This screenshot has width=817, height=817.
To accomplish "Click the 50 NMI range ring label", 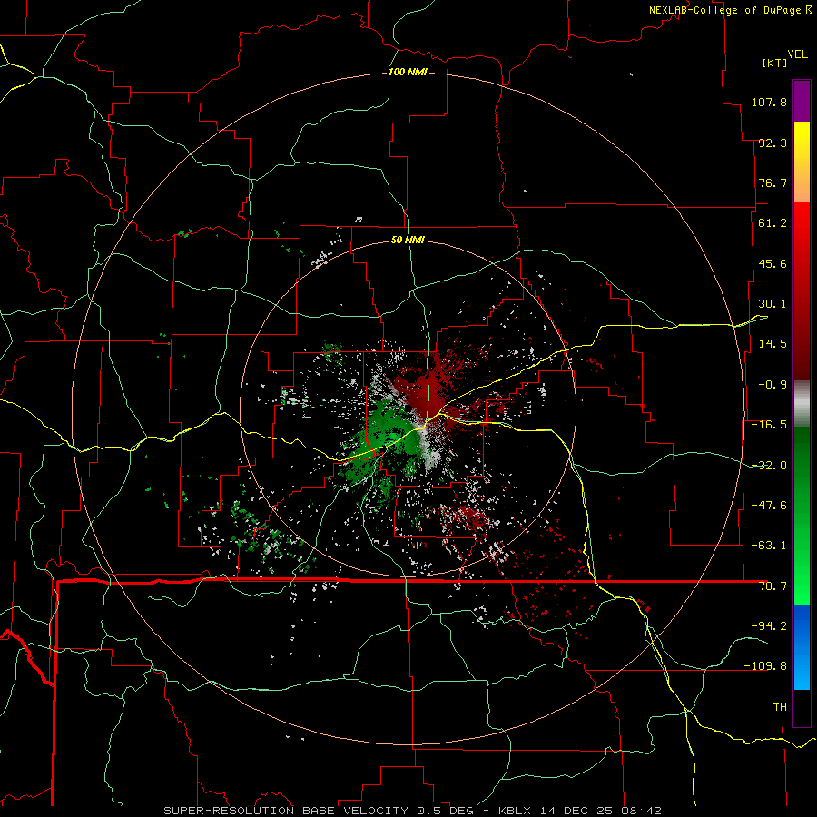I will click(408, 240).
